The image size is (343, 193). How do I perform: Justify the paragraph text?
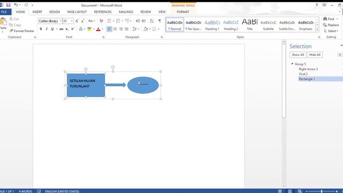pos(126,29)
